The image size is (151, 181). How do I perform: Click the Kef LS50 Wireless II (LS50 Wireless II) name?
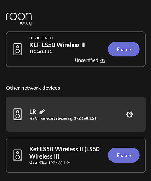click(x=64, y=153)
